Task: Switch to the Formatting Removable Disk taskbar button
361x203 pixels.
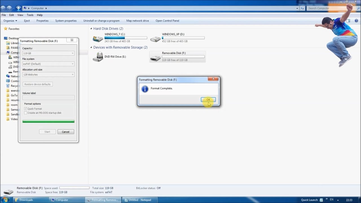Action: pyautogui.click(x=103, y=200)
